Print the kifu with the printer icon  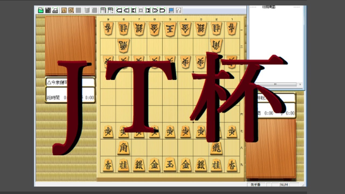point(55,11)
